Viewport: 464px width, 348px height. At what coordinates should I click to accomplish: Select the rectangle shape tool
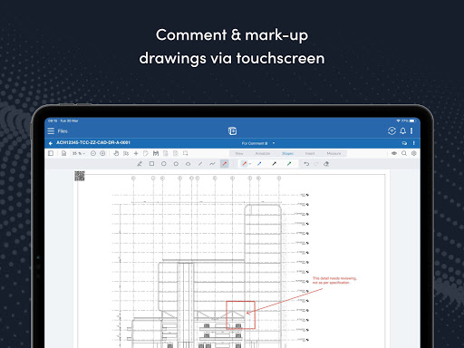coord(151,164)
